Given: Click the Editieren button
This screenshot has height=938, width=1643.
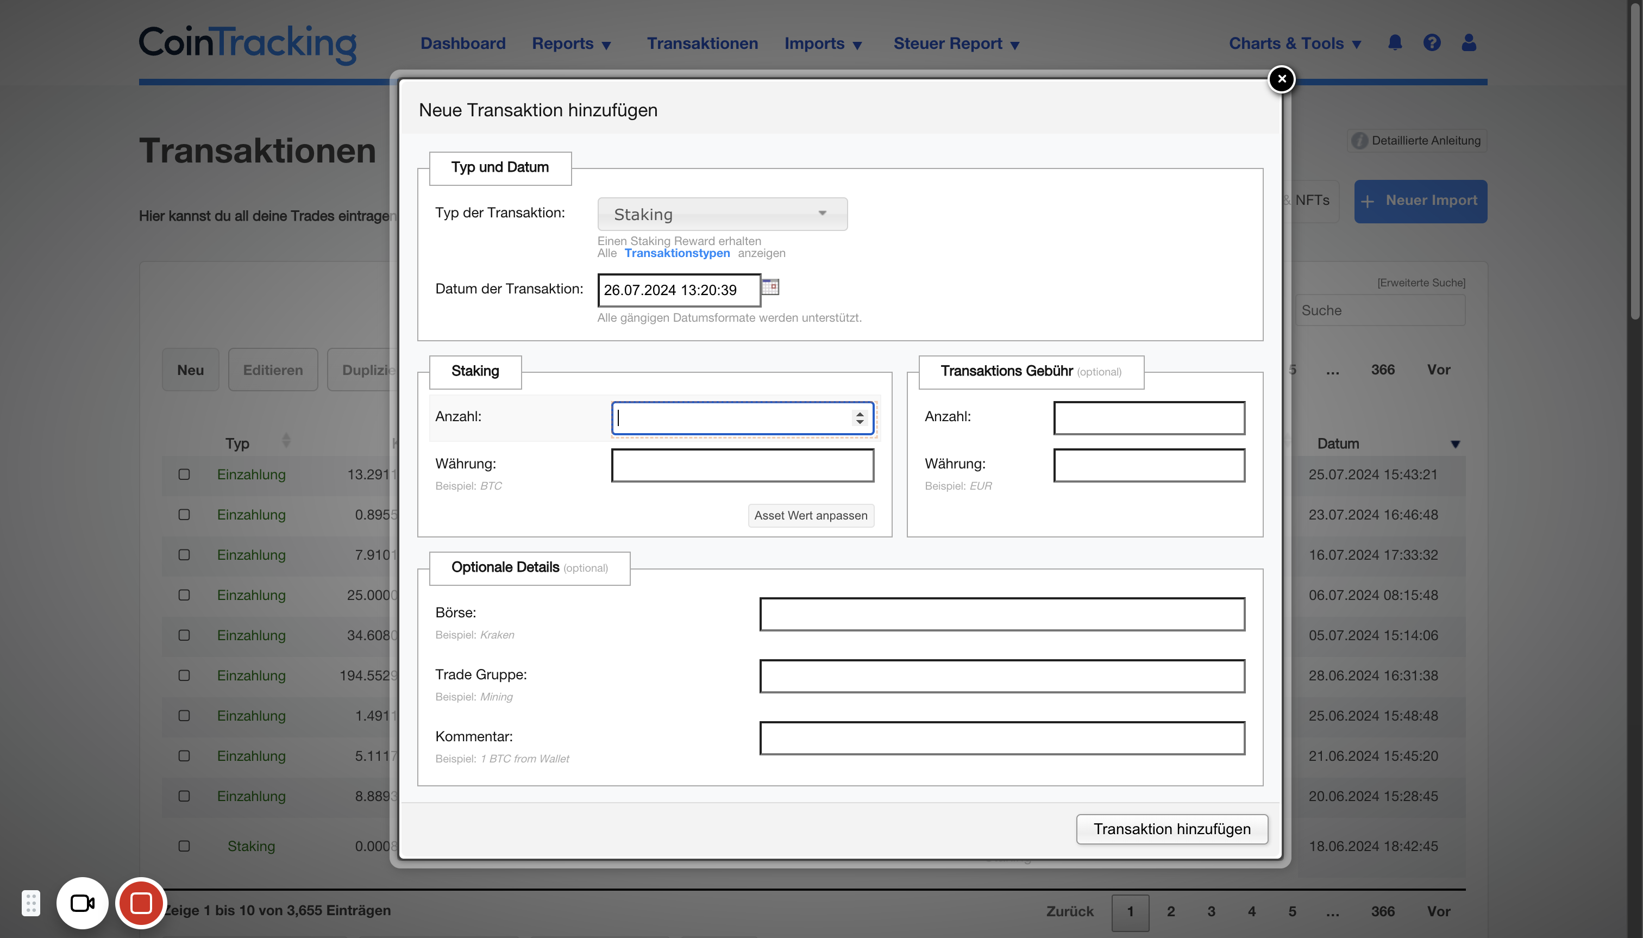Looking at the screenshot, I should tap(272, 370).
